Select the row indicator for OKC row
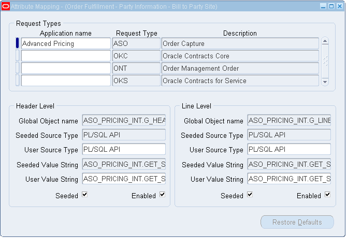The height and width of the screenshot is (238, 347). [x=18, y=56]
